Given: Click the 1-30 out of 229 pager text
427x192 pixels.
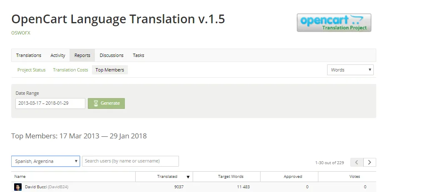Looking at the screenshot, I should 330,162.
